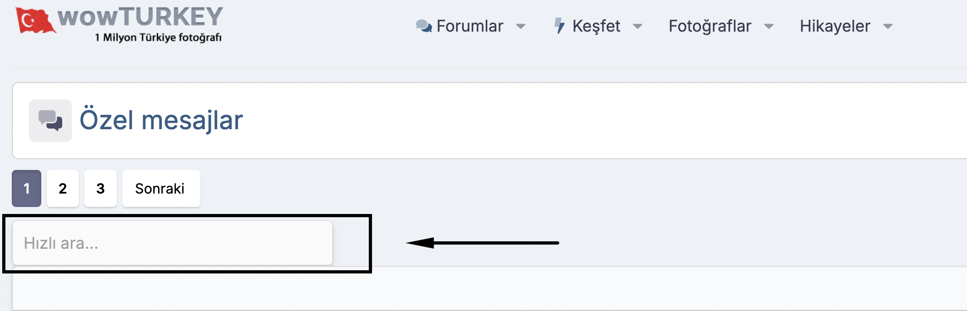Go to page 2 of messages
Viewport: 967px width, 311px height.
[63, 188]
